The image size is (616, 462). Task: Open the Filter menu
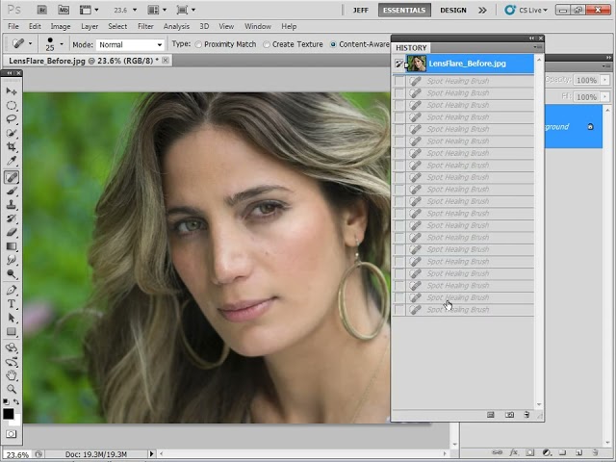tap(145, 26)
